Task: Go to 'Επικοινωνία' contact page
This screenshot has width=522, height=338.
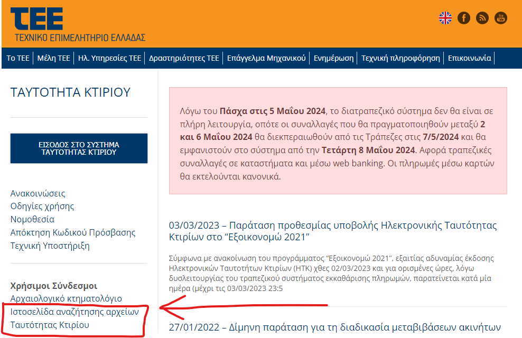Action: (x=469, y=58)
